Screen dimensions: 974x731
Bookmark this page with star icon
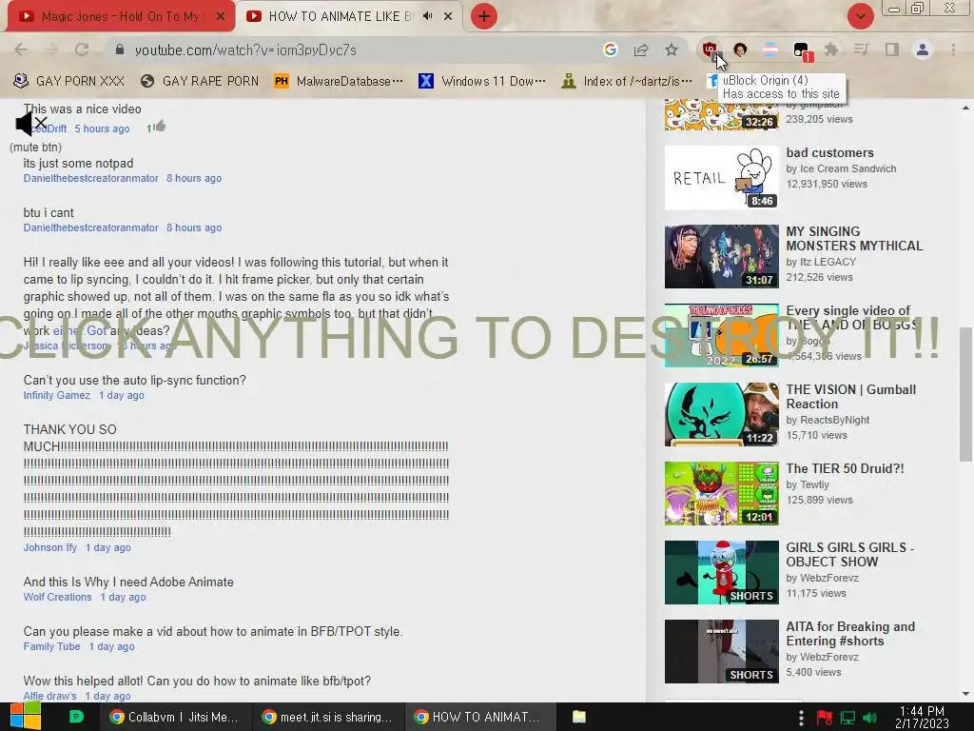click(x=671, y=49)
